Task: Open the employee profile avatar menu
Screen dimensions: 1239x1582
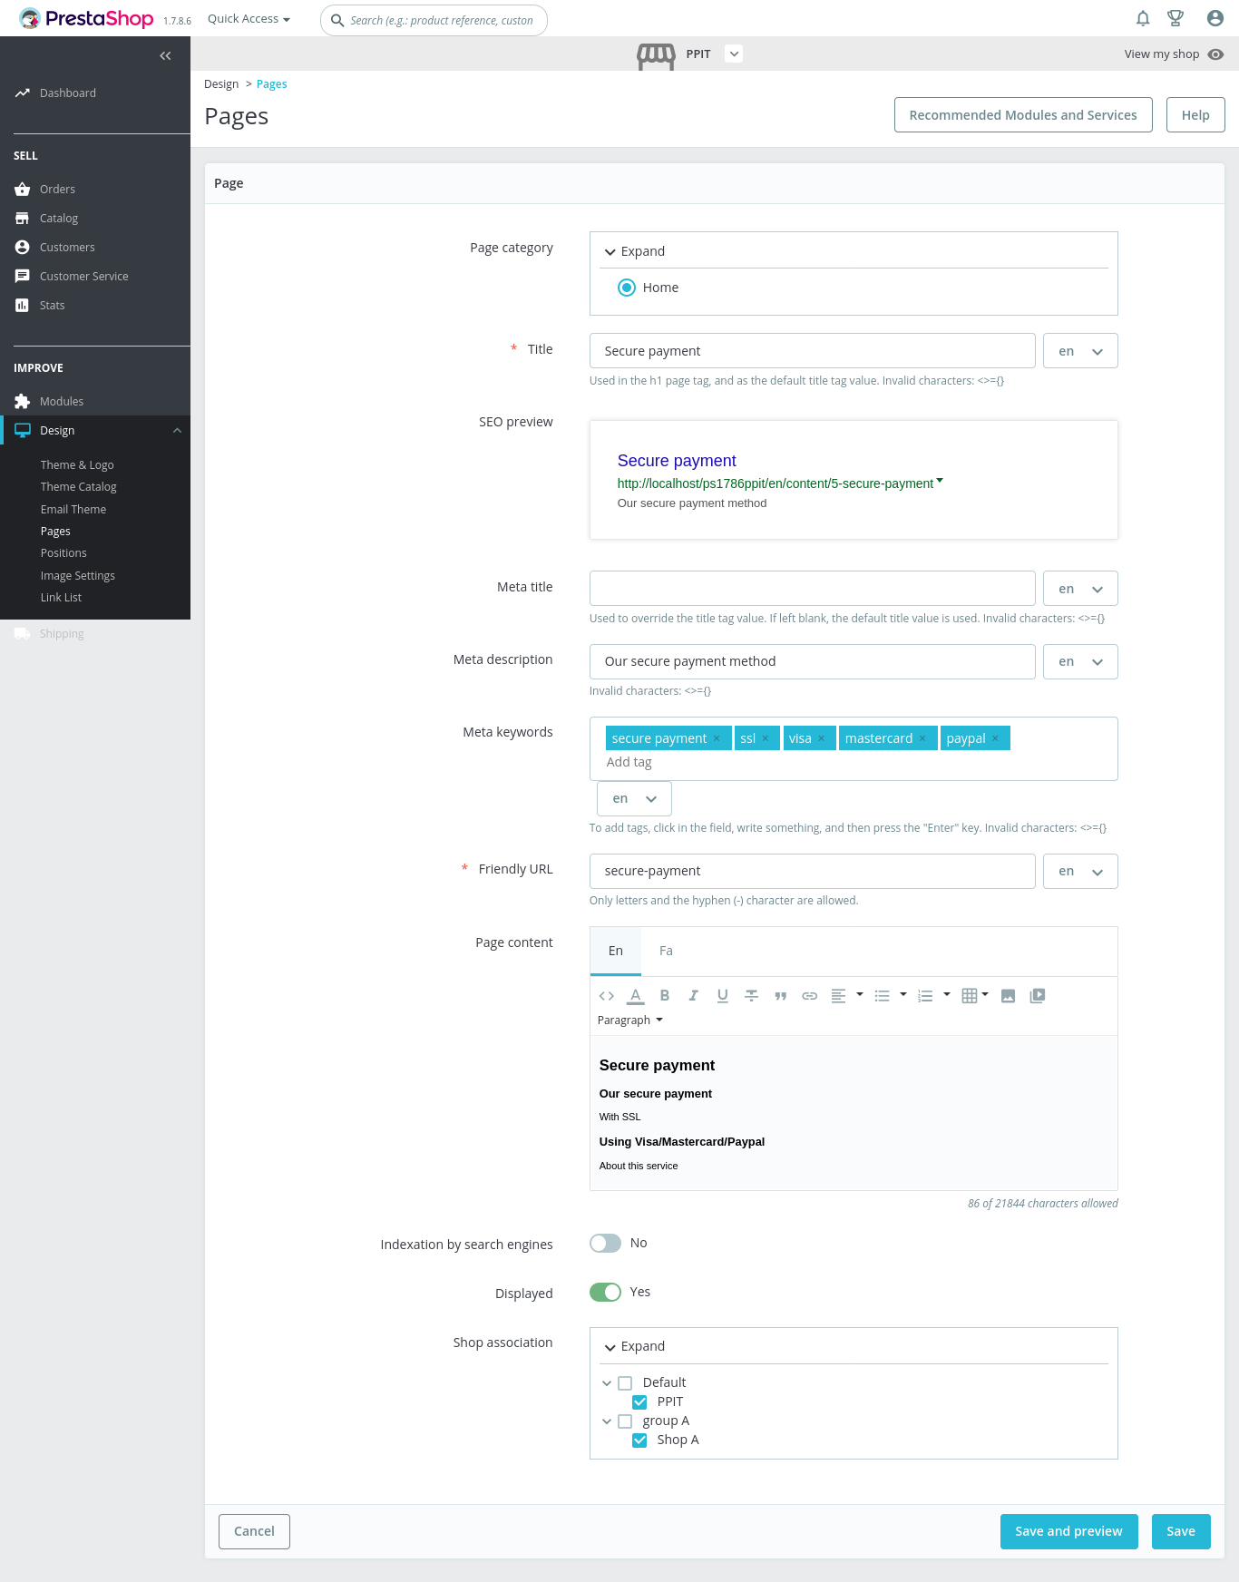Action: coord(1215,18)
